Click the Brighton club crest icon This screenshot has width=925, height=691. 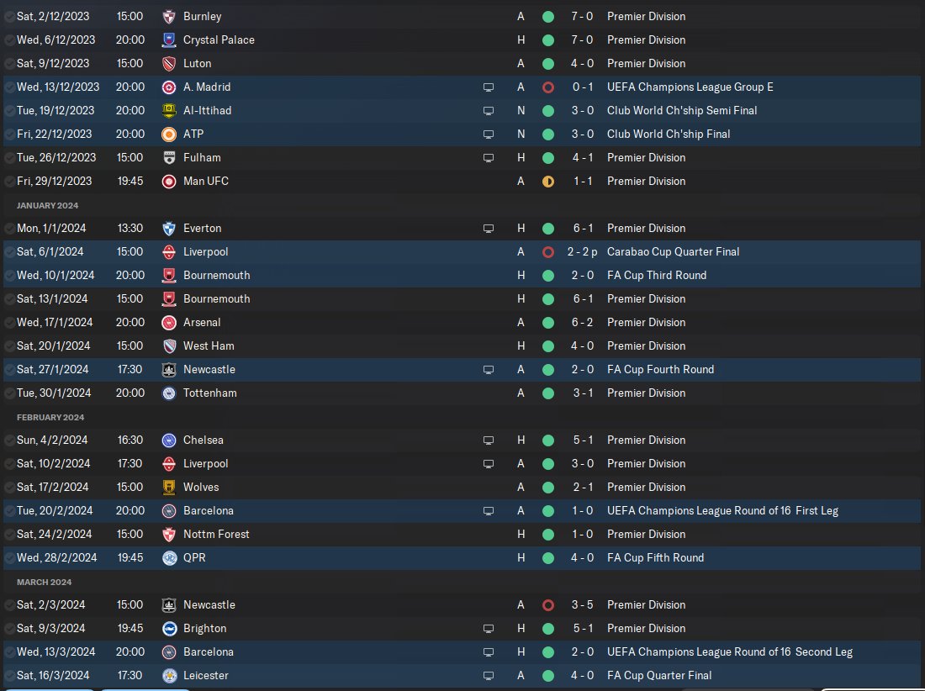coord(169,629)
